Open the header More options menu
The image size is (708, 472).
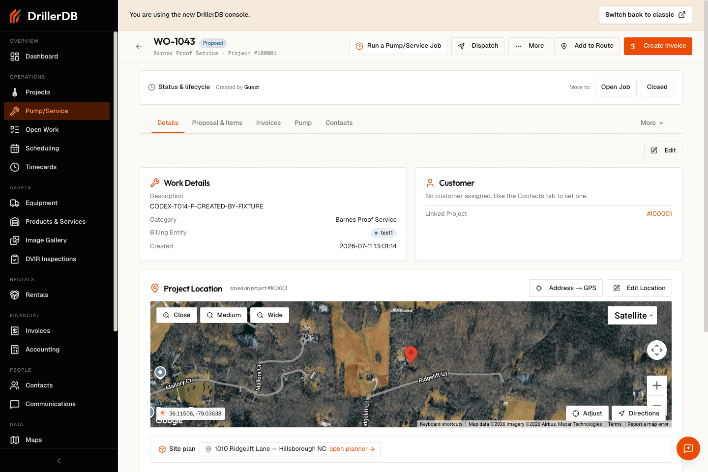pyautogui.click(x=529, y=46)
